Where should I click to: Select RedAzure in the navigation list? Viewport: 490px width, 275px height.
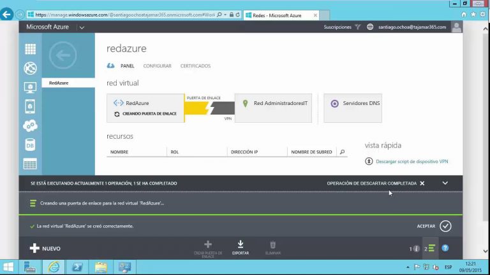point(68,83)
